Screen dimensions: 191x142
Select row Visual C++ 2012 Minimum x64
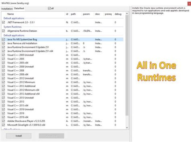tap(63, 90)
